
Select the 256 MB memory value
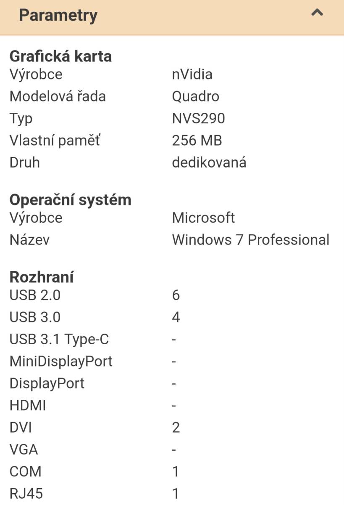(197, 141)
